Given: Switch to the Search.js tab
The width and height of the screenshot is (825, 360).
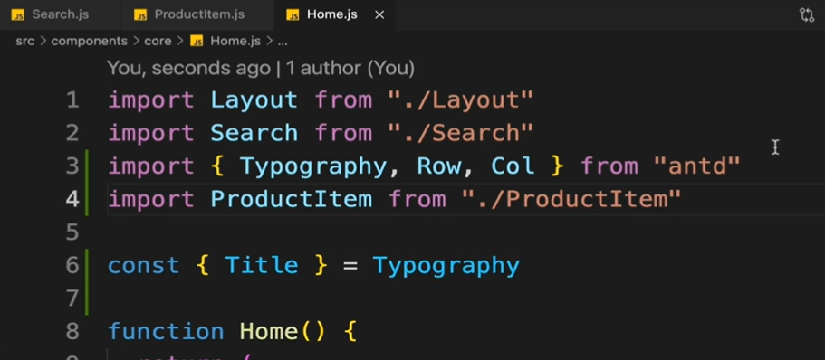Looking at the screenshot, I should [60, 14].
